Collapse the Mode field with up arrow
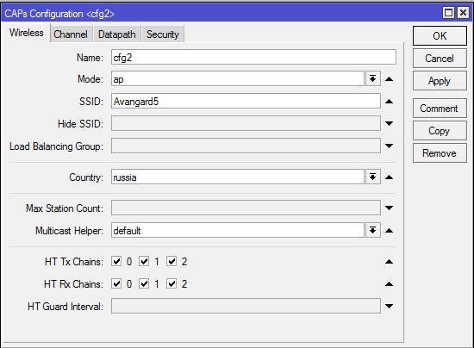Viewport: 474px width, 348px height. [x=389, y=79]
